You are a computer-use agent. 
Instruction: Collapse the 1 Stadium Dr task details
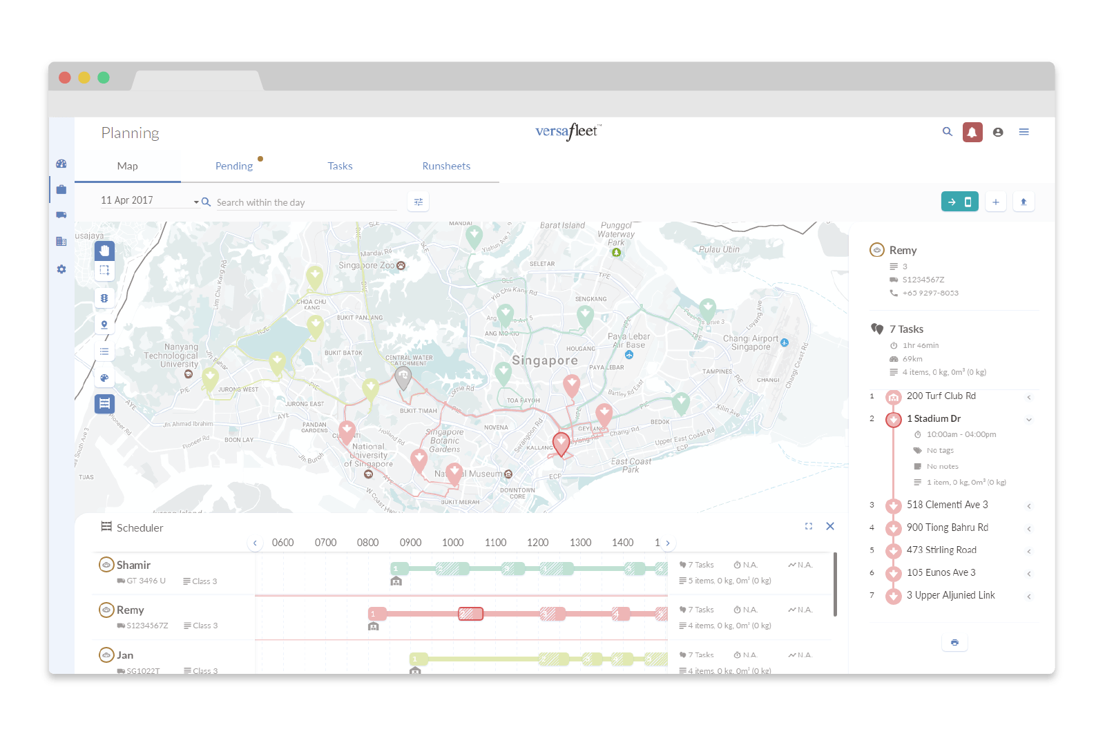click(1029, 419)
